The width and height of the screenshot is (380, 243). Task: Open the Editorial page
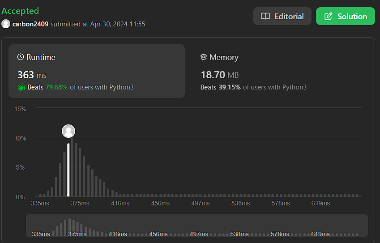[282, 17]
